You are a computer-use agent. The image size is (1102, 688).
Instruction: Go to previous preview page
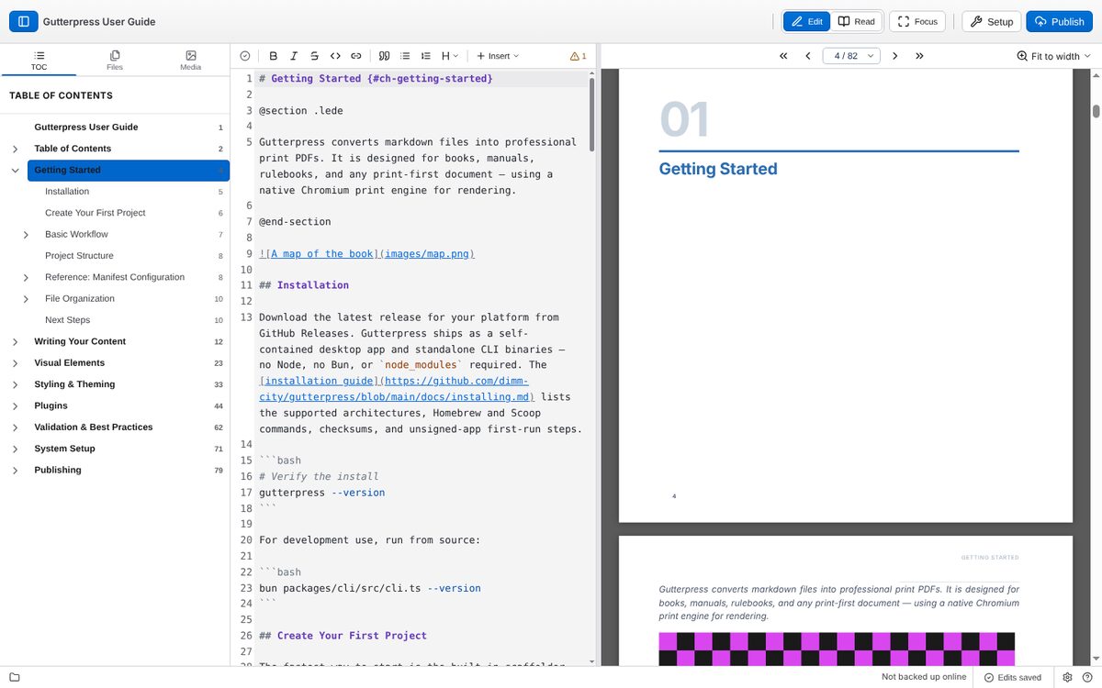click(x=808, y=56)
